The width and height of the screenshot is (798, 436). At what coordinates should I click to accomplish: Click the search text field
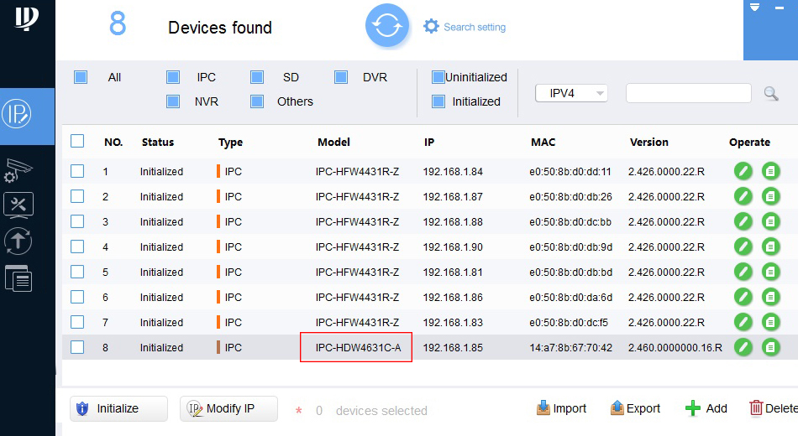coord(688,93)
